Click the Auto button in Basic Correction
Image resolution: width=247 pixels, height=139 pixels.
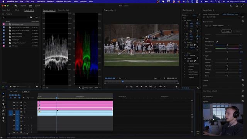click(x=227, y=31)
